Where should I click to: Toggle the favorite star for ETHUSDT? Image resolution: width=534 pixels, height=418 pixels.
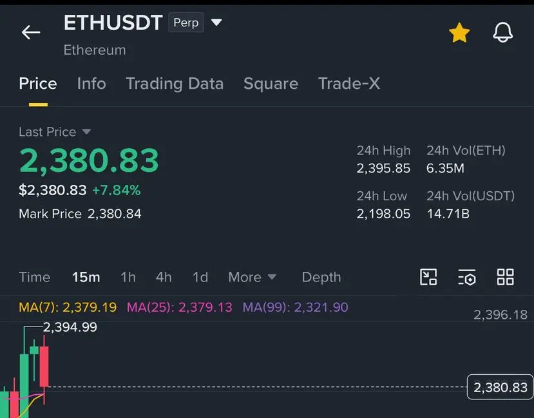coord(459,33)
